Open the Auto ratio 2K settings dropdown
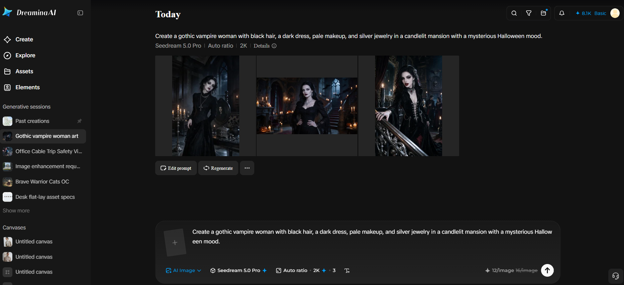624x285 pixels. [x=306, y=271]
